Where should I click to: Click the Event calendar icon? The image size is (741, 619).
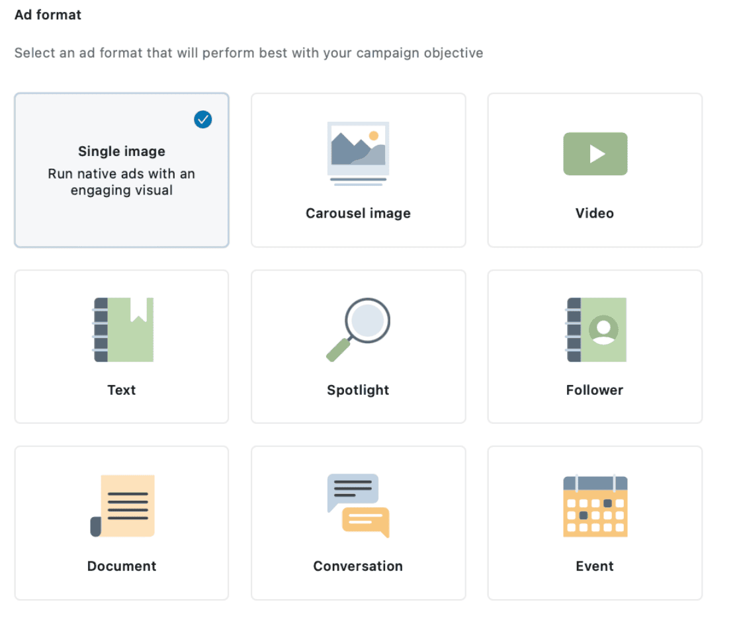click(595, 506)
